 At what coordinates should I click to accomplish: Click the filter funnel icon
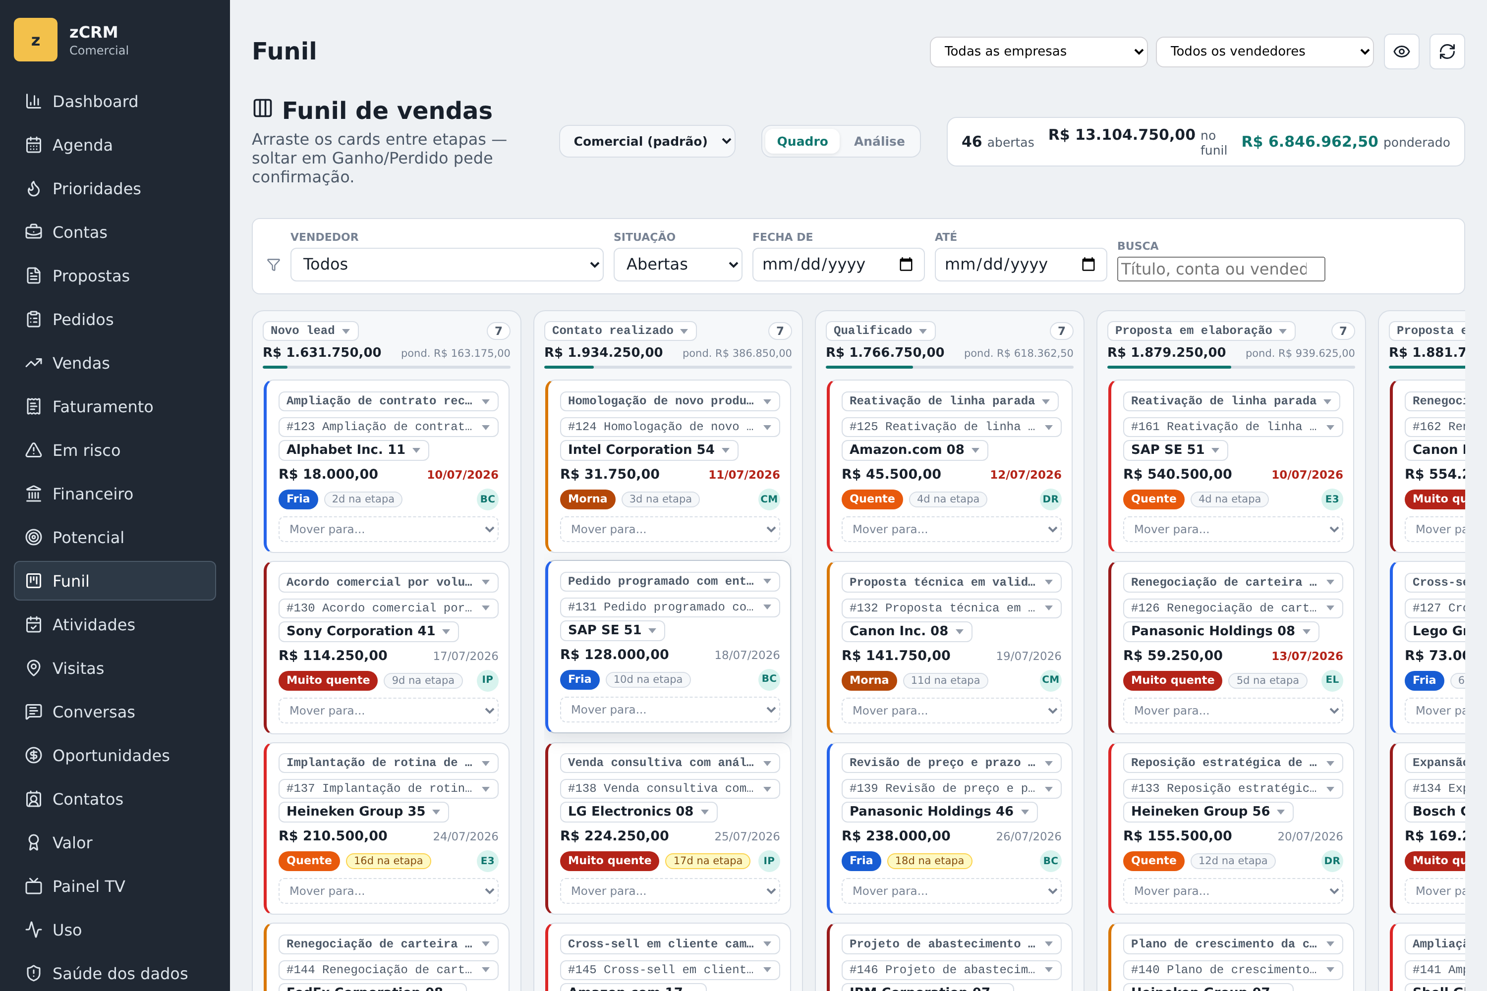click(x=273, y=265)
